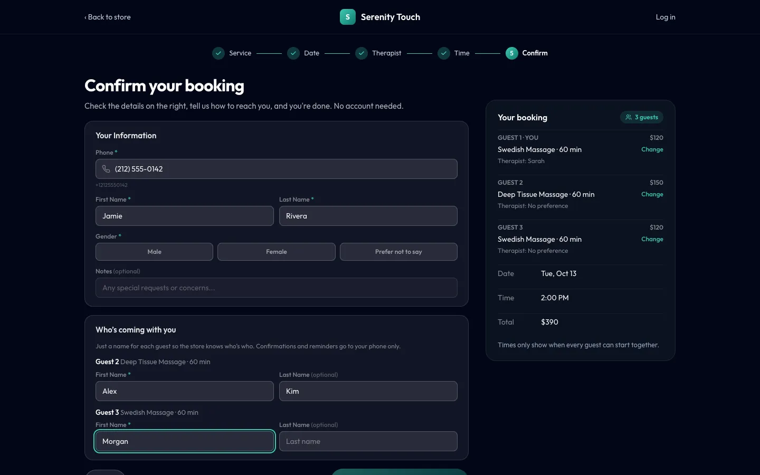This screenshot has height=475, width=760.
Task: Click the Therapist step checkmark icon
Action: tap(362, 53)
